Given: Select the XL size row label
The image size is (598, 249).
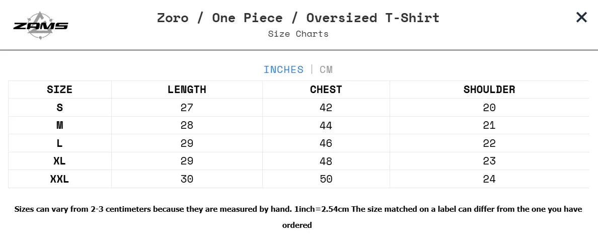Looking at the screenshot, I should pos(59,161).
